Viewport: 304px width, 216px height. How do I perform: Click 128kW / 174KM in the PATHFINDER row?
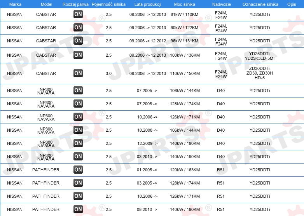(185, 183)
